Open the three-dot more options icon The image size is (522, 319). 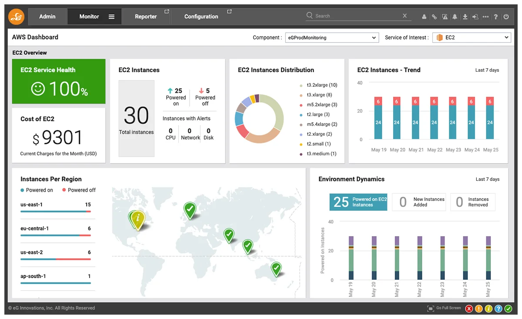point(485,17)
